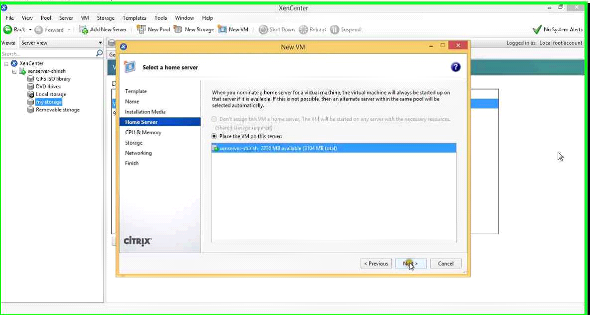590x315 pixels.
Task: Go to the Name wizard step
Action: pos(132,102)
